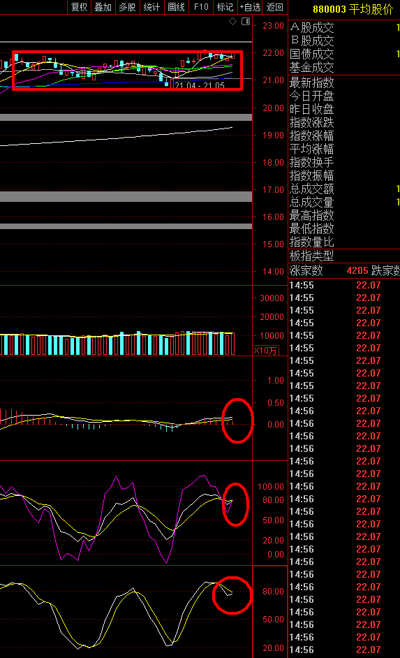Click the last candlestick in red box
Image resolution: width=400 pixels, height=658 pixels.
[x=233, y=55]
